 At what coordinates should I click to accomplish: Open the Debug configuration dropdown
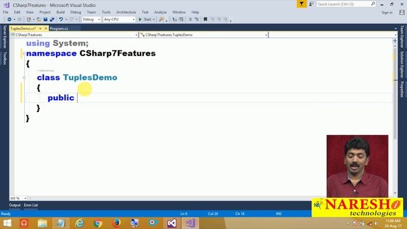coord(91,20)
